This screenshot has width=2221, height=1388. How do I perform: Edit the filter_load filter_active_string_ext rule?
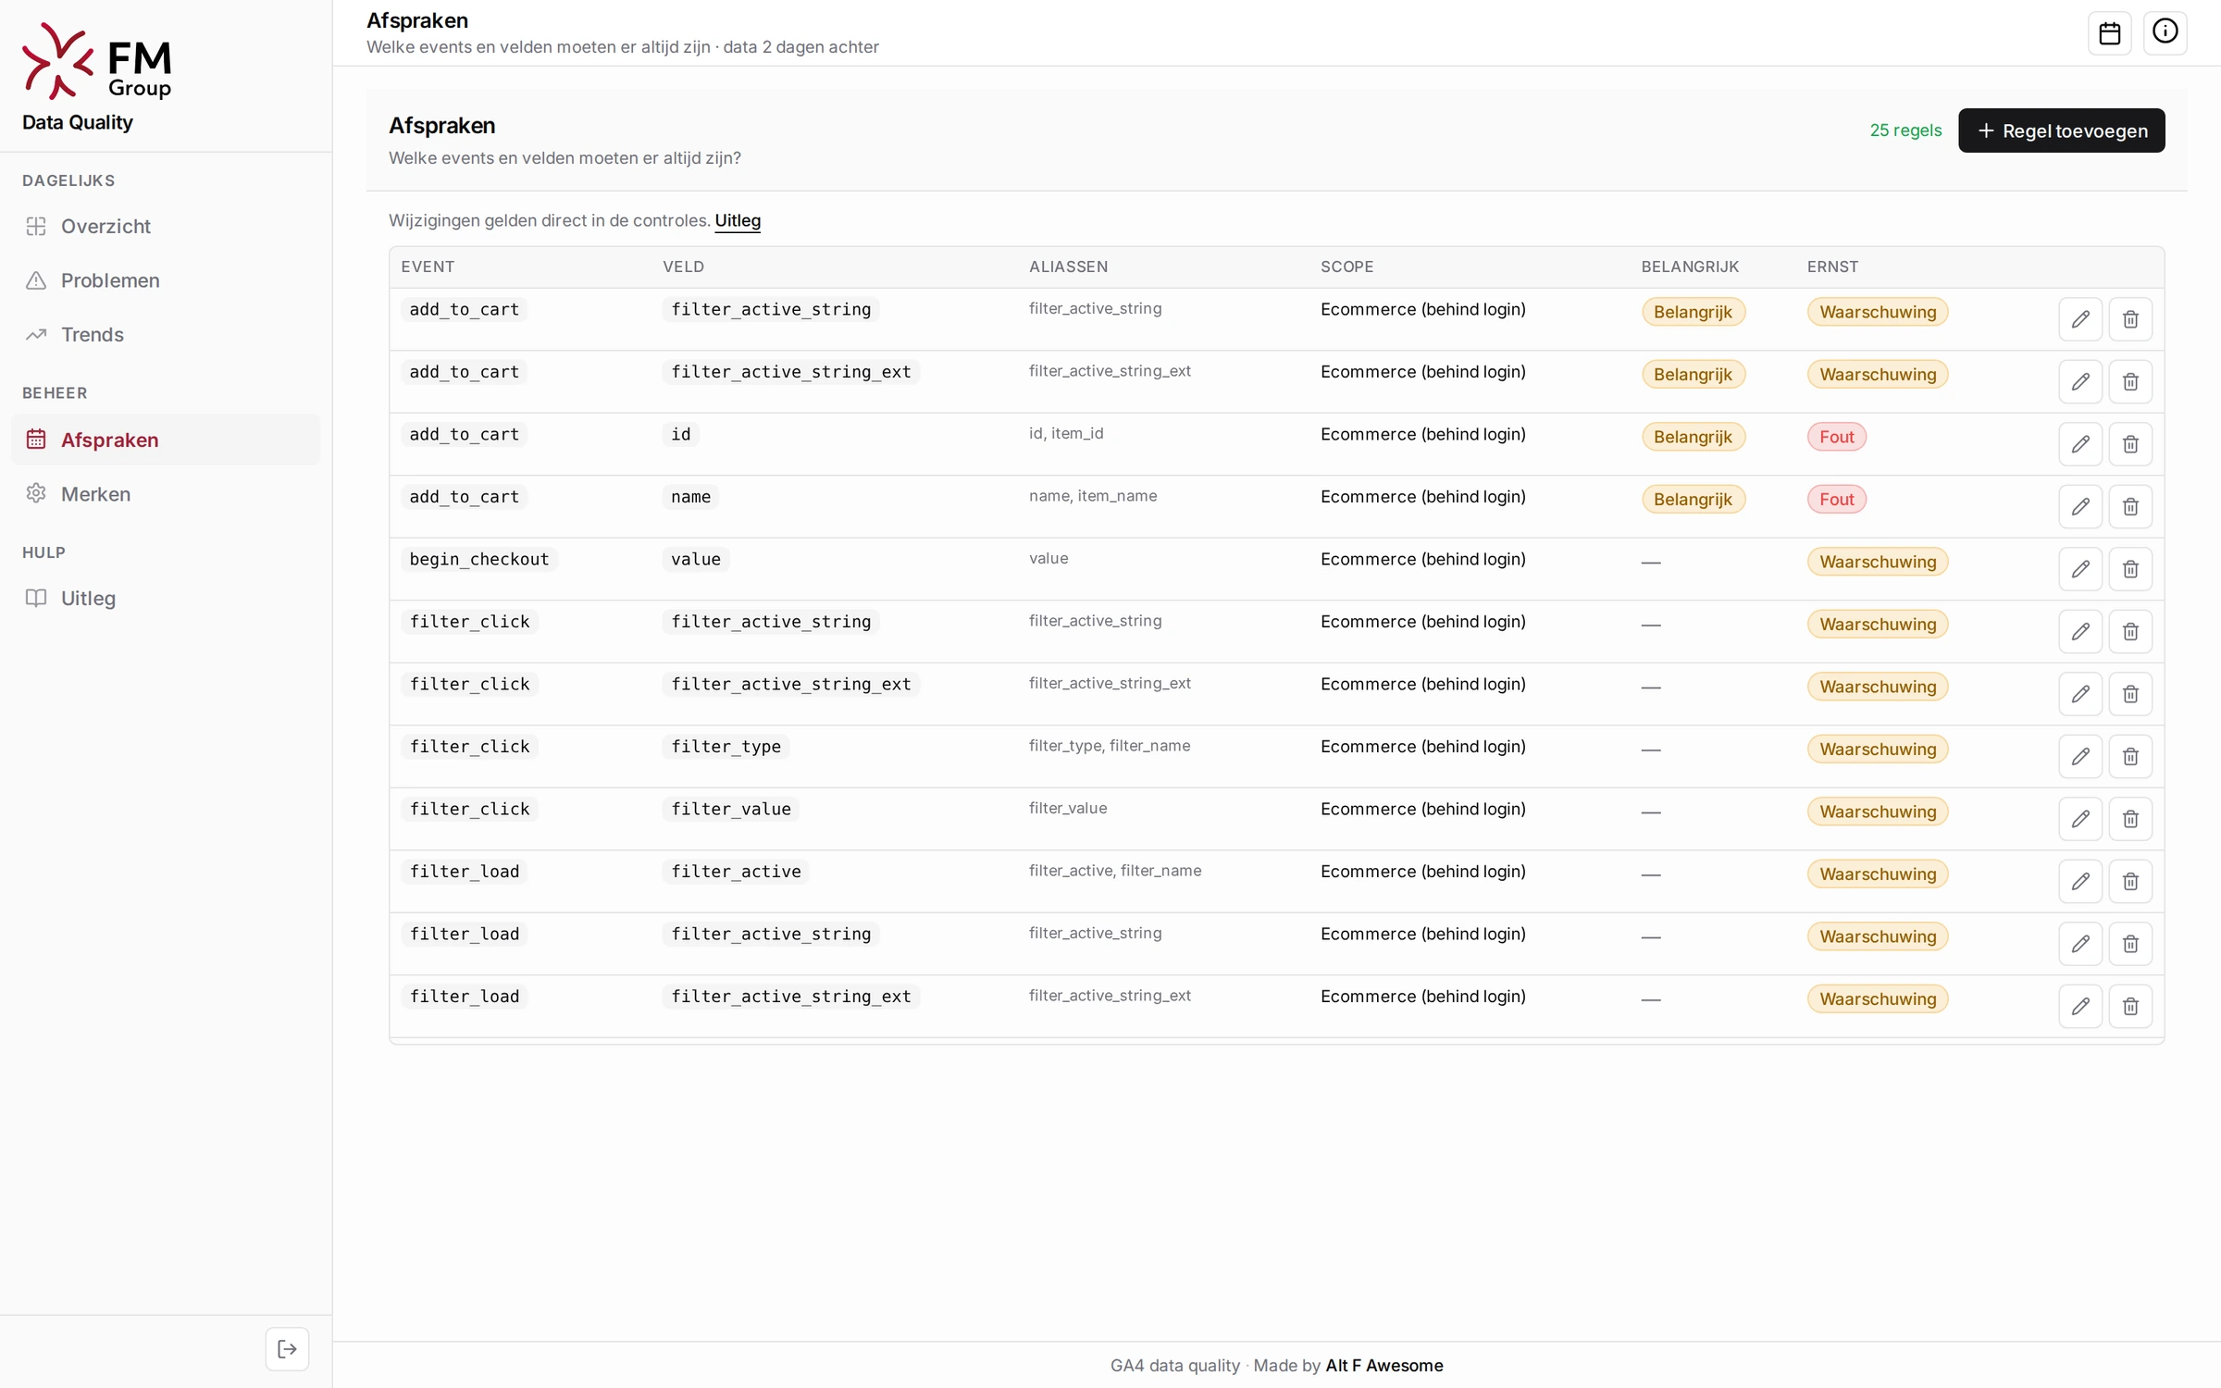coord(2080,1006)
